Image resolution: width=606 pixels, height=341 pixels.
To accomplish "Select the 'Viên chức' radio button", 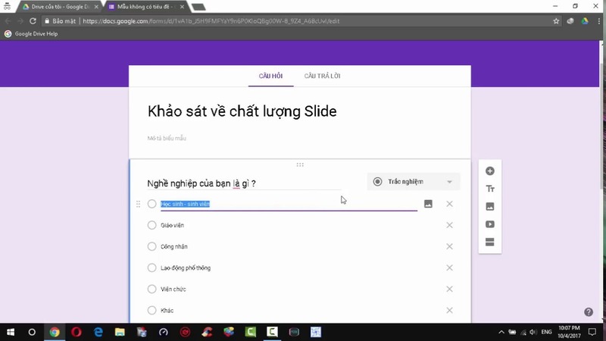I will tap(152, 289).
